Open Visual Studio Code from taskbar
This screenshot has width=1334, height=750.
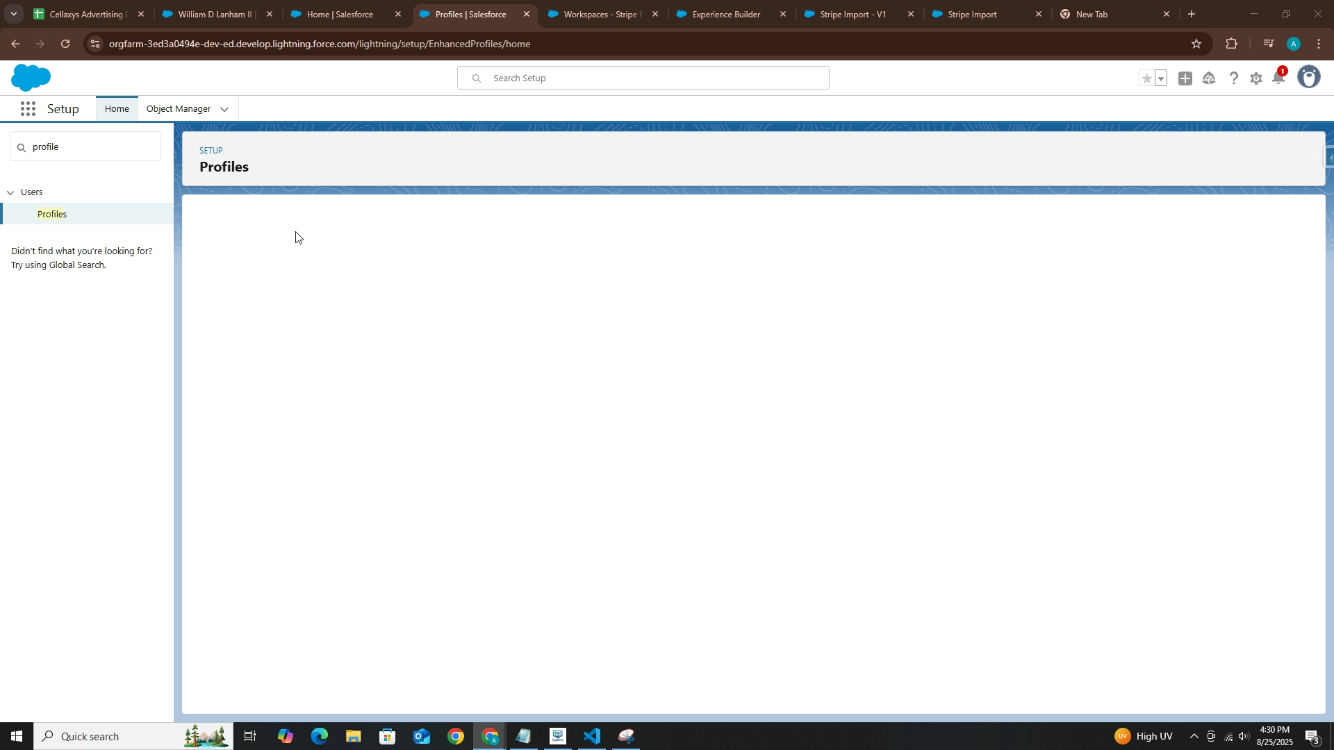pos(592,736)
